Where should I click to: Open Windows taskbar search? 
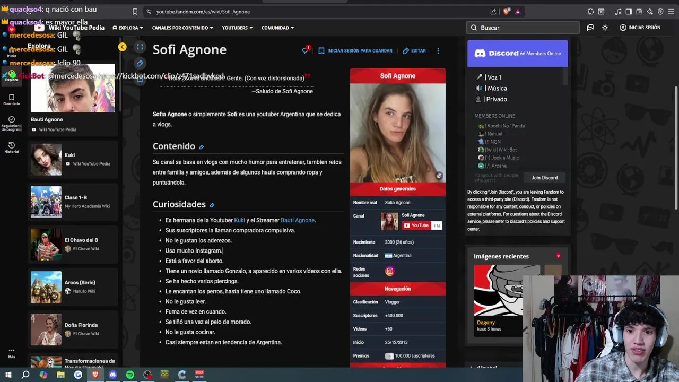pyautogui.click(x=25, y=375)
